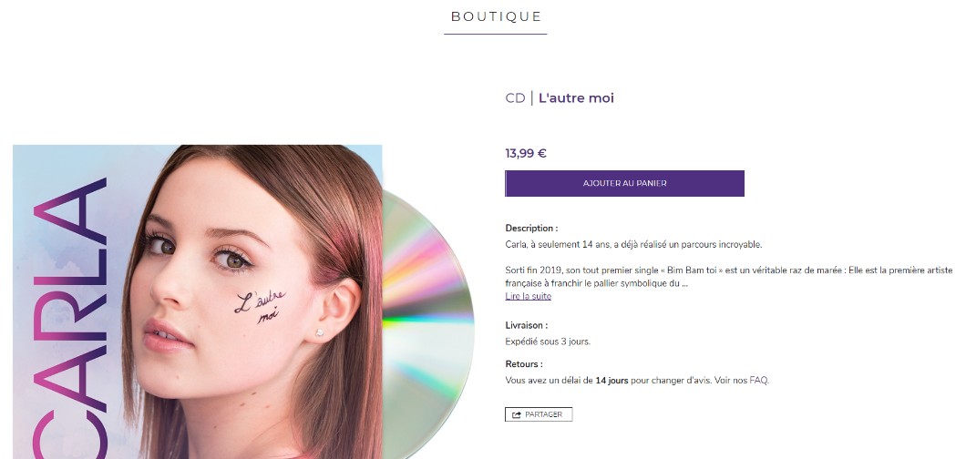
Task: Click the 13,99 € price
Action: click(526, 153)
